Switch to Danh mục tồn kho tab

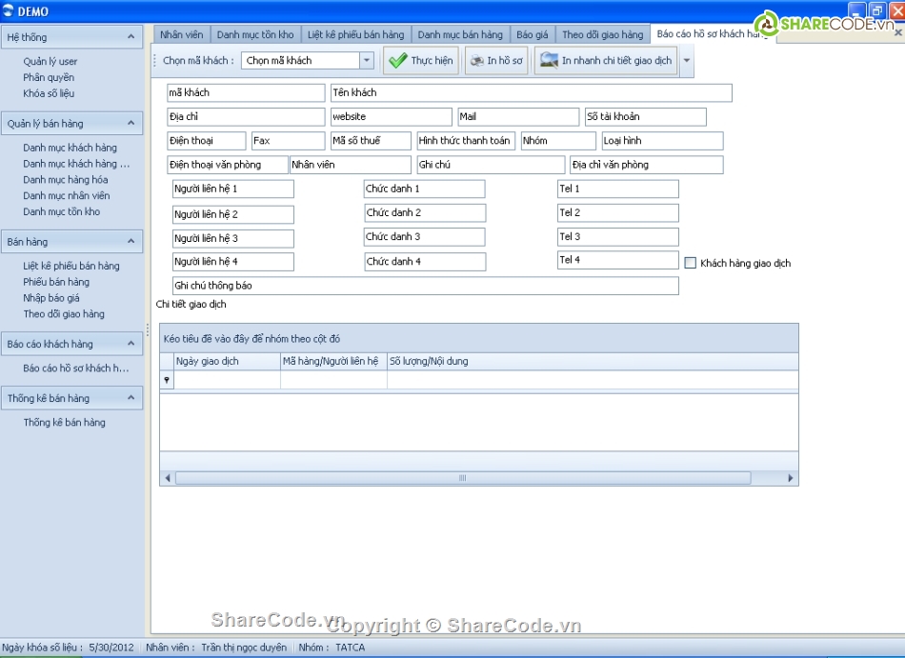[x=255, y=34]
